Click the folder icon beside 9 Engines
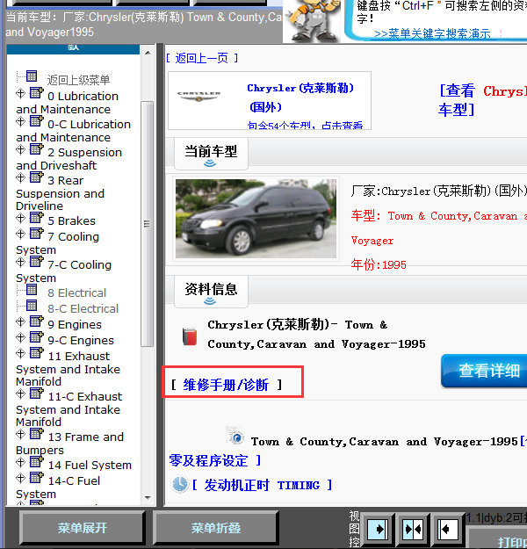Screen dimensions: 527x549 (x=36, y=321)
